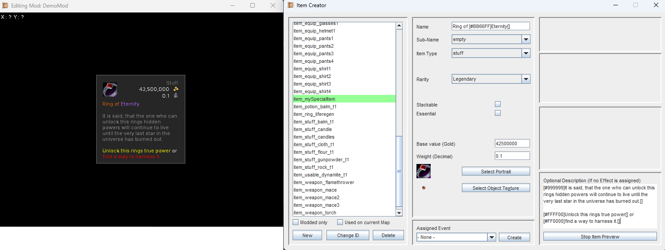The image size is (665, 250).
Task: Enable the Stackable checkbox
Action: (498, 104)
